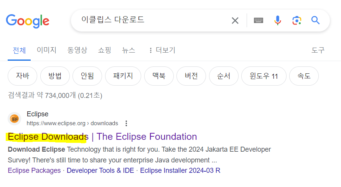Open Eclipse Downloads result title link
This screenshot has width=341, height=187.
(x=102, y=137)
